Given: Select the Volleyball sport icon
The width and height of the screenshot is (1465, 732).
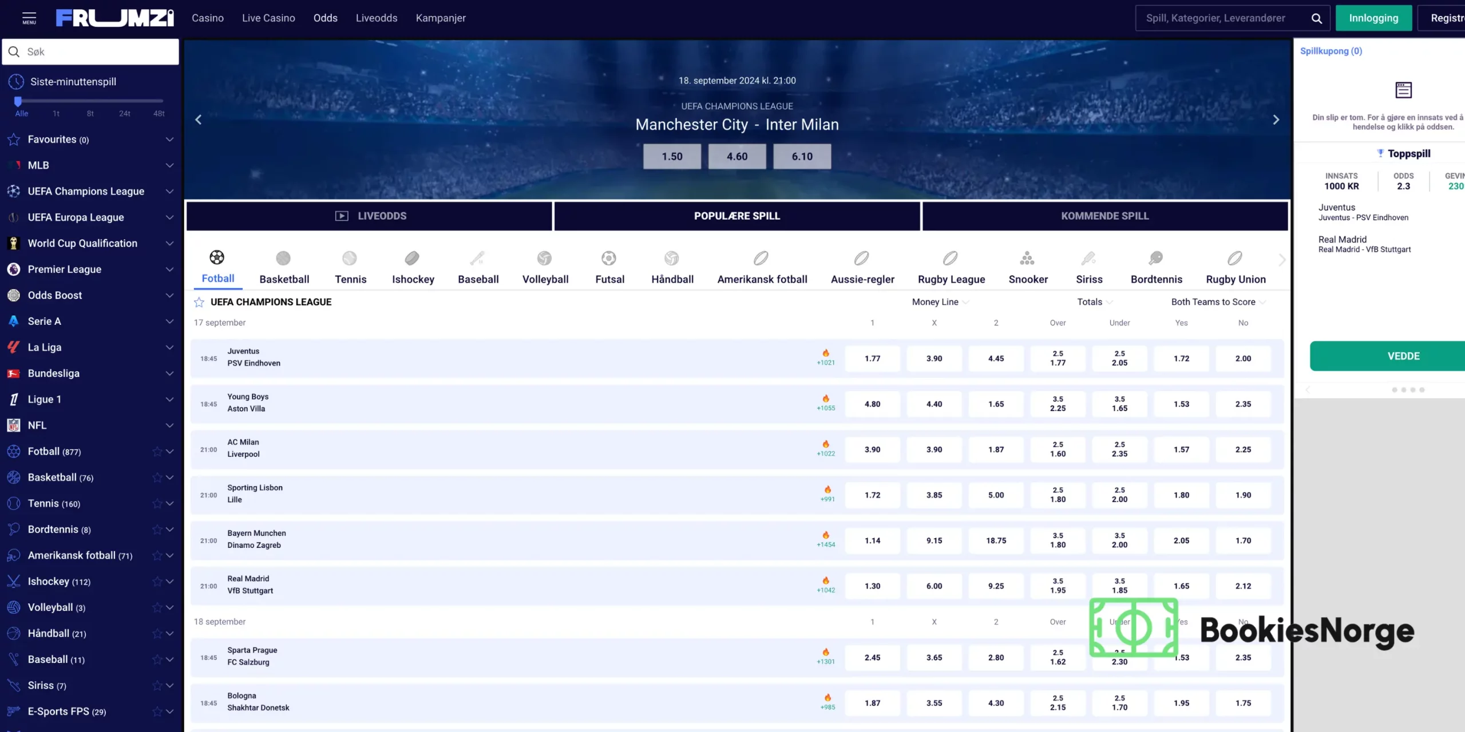Looking at the screenshot, I should (x=544, y=258).
